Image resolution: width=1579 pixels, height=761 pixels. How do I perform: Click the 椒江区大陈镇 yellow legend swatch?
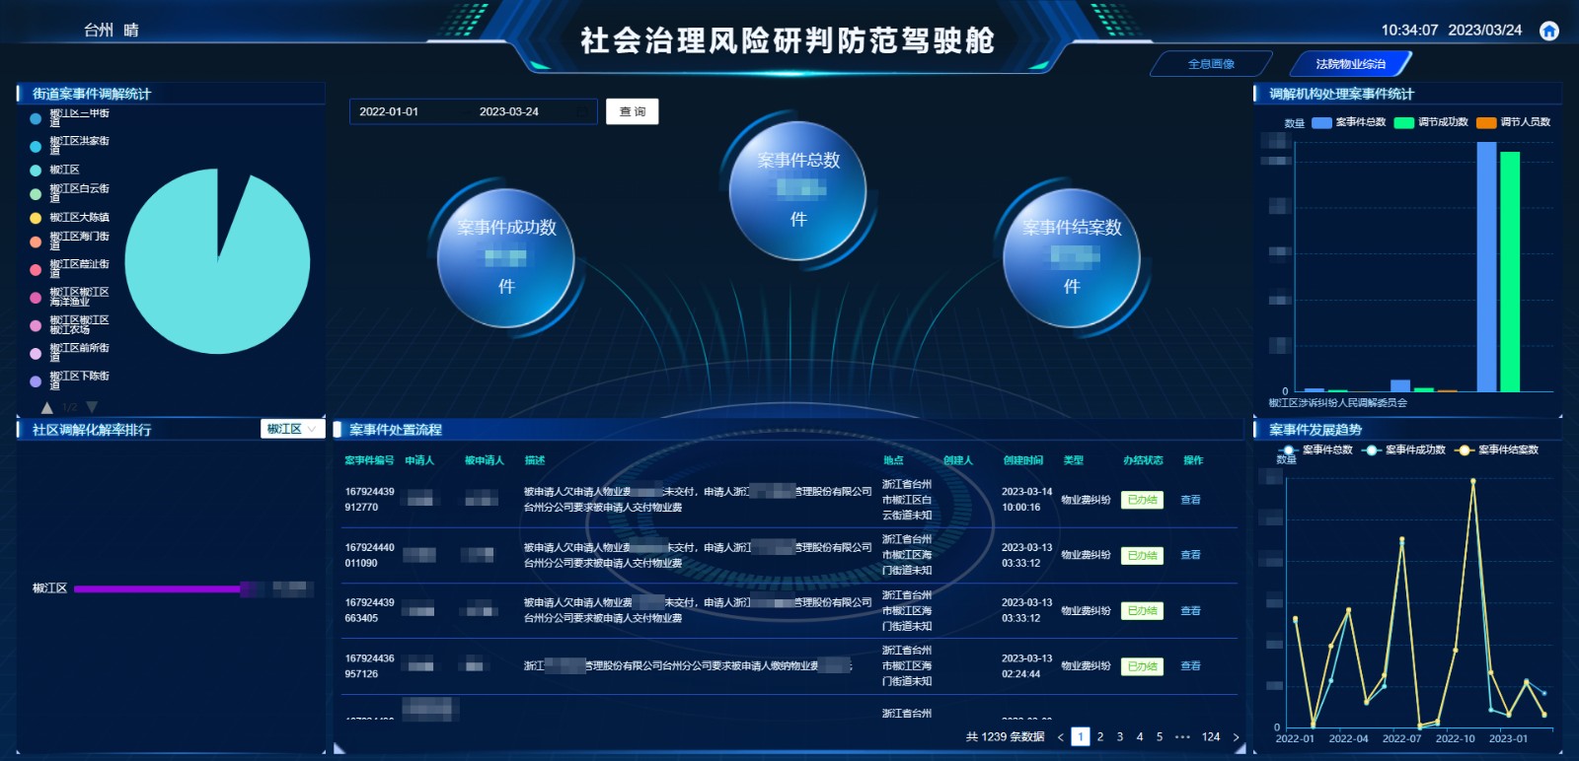pyautogui.click(x=36, y=218)
